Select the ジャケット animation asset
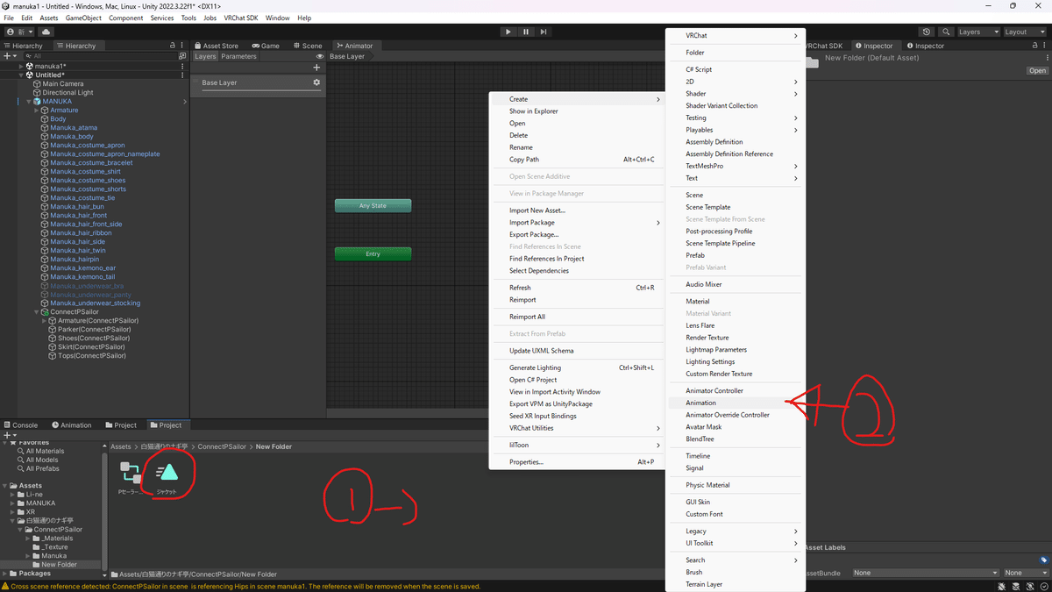 pos(167,478)
